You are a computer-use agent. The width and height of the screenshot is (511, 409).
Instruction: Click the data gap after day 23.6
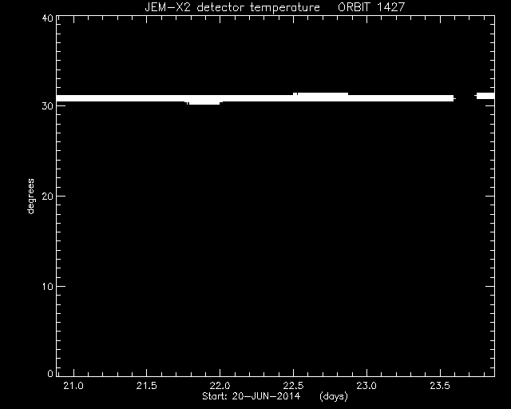point(465,97)
